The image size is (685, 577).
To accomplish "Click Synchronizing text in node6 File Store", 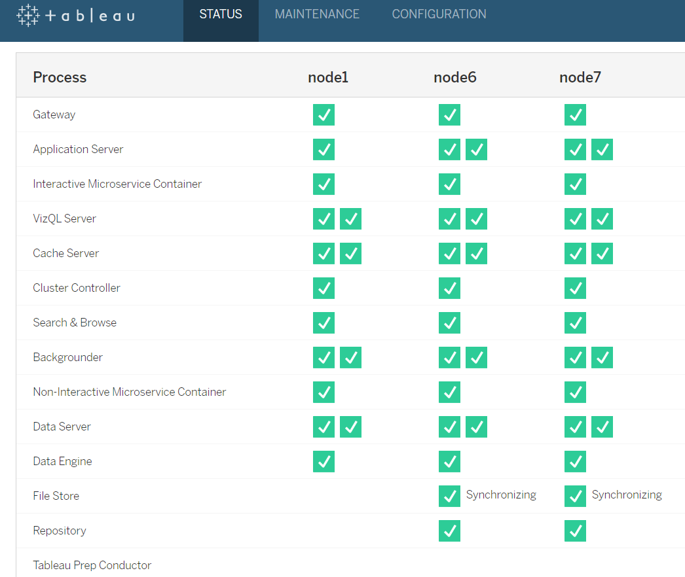I will click(501, 495).
